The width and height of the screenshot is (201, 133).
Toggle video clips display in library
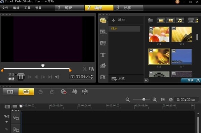click(x=161, y=20)
